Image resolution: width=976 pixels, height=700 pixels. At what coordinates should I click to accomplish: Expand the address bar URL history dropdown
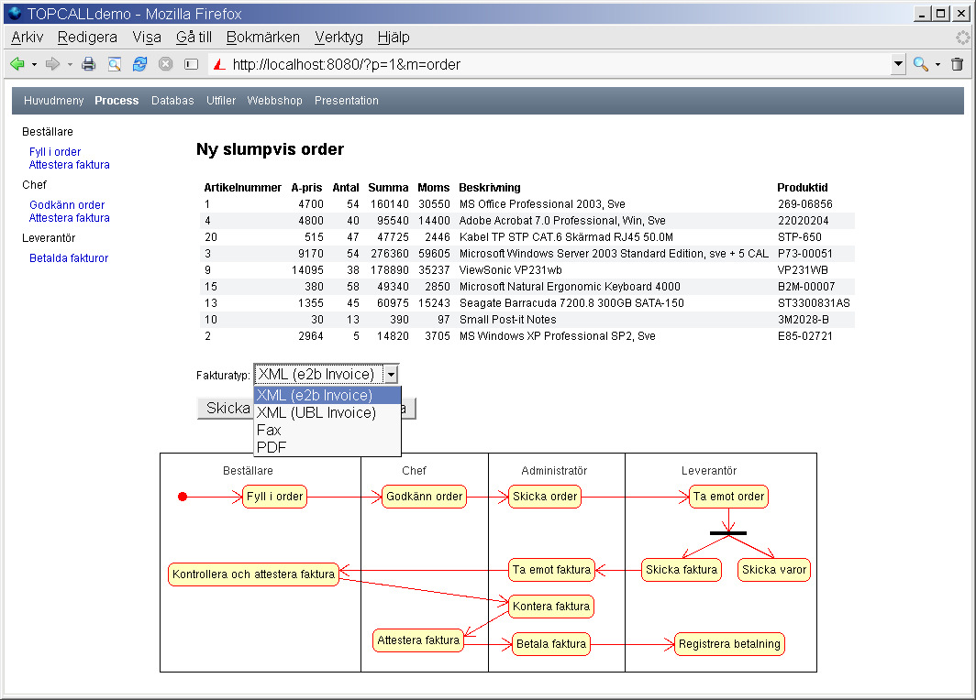(897, 64)
